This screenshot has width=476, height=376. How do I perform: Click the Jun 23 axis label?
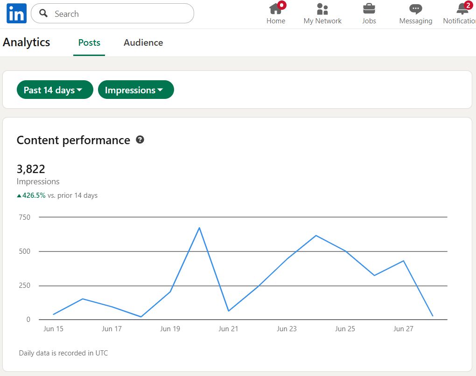pyautogui.click(x=287, y=329)
